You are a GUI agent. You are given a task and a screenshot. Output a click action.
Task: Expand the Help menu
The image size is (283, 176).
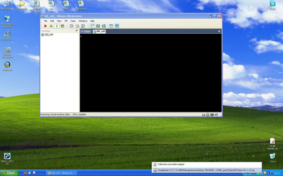tap(92, 21)
